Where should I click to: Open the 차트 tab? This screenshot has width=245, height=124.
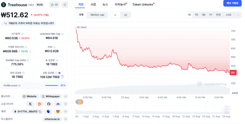coord(81,4)
